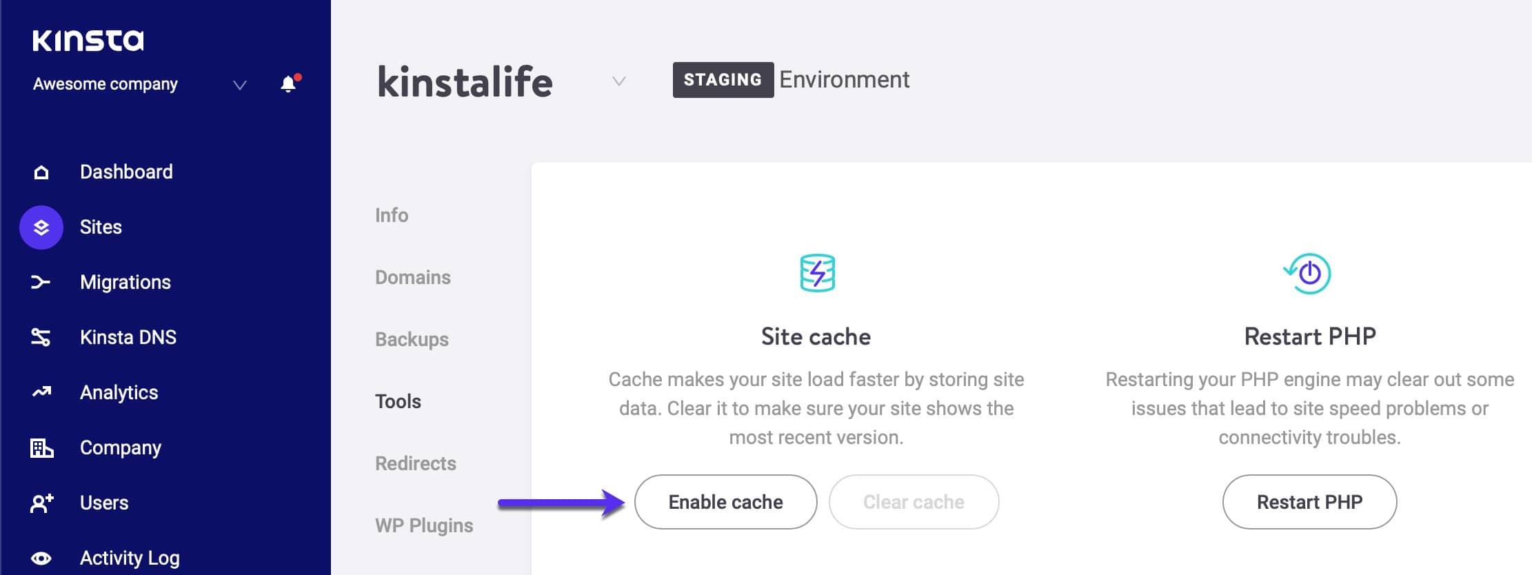
Task: Open Analytics via its chart icon
Action: click(41, 392)
